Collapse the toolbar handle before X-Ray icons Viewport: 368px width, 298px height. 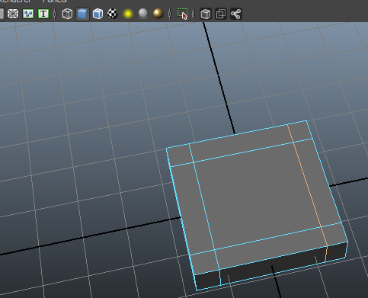[x=194, y=14]
